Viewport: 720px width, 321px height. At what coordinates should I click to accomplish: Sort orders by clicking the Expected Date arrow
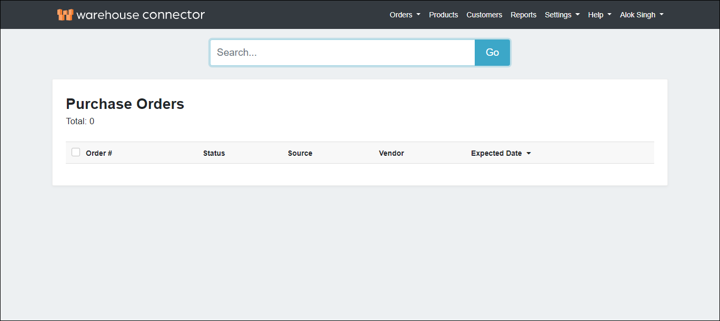[529, 153]
